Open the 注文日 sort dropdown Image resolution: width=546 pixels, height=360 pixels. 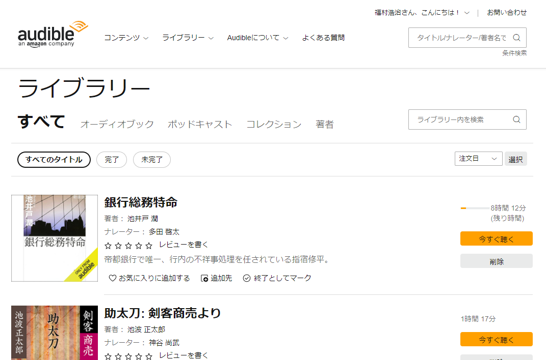pyautogui.click(x=478, y=159)
